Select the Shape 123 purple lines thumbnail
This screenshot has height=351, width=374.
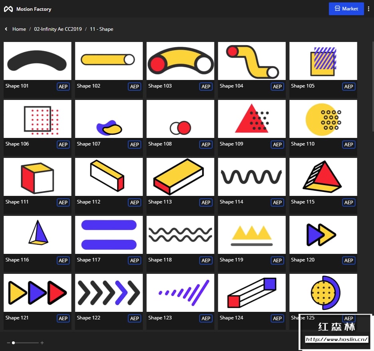(x=180, y=293)
